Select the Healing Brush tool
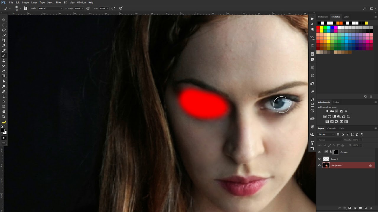The width and height of the screenshot is (378, 212). pos(4,50)
